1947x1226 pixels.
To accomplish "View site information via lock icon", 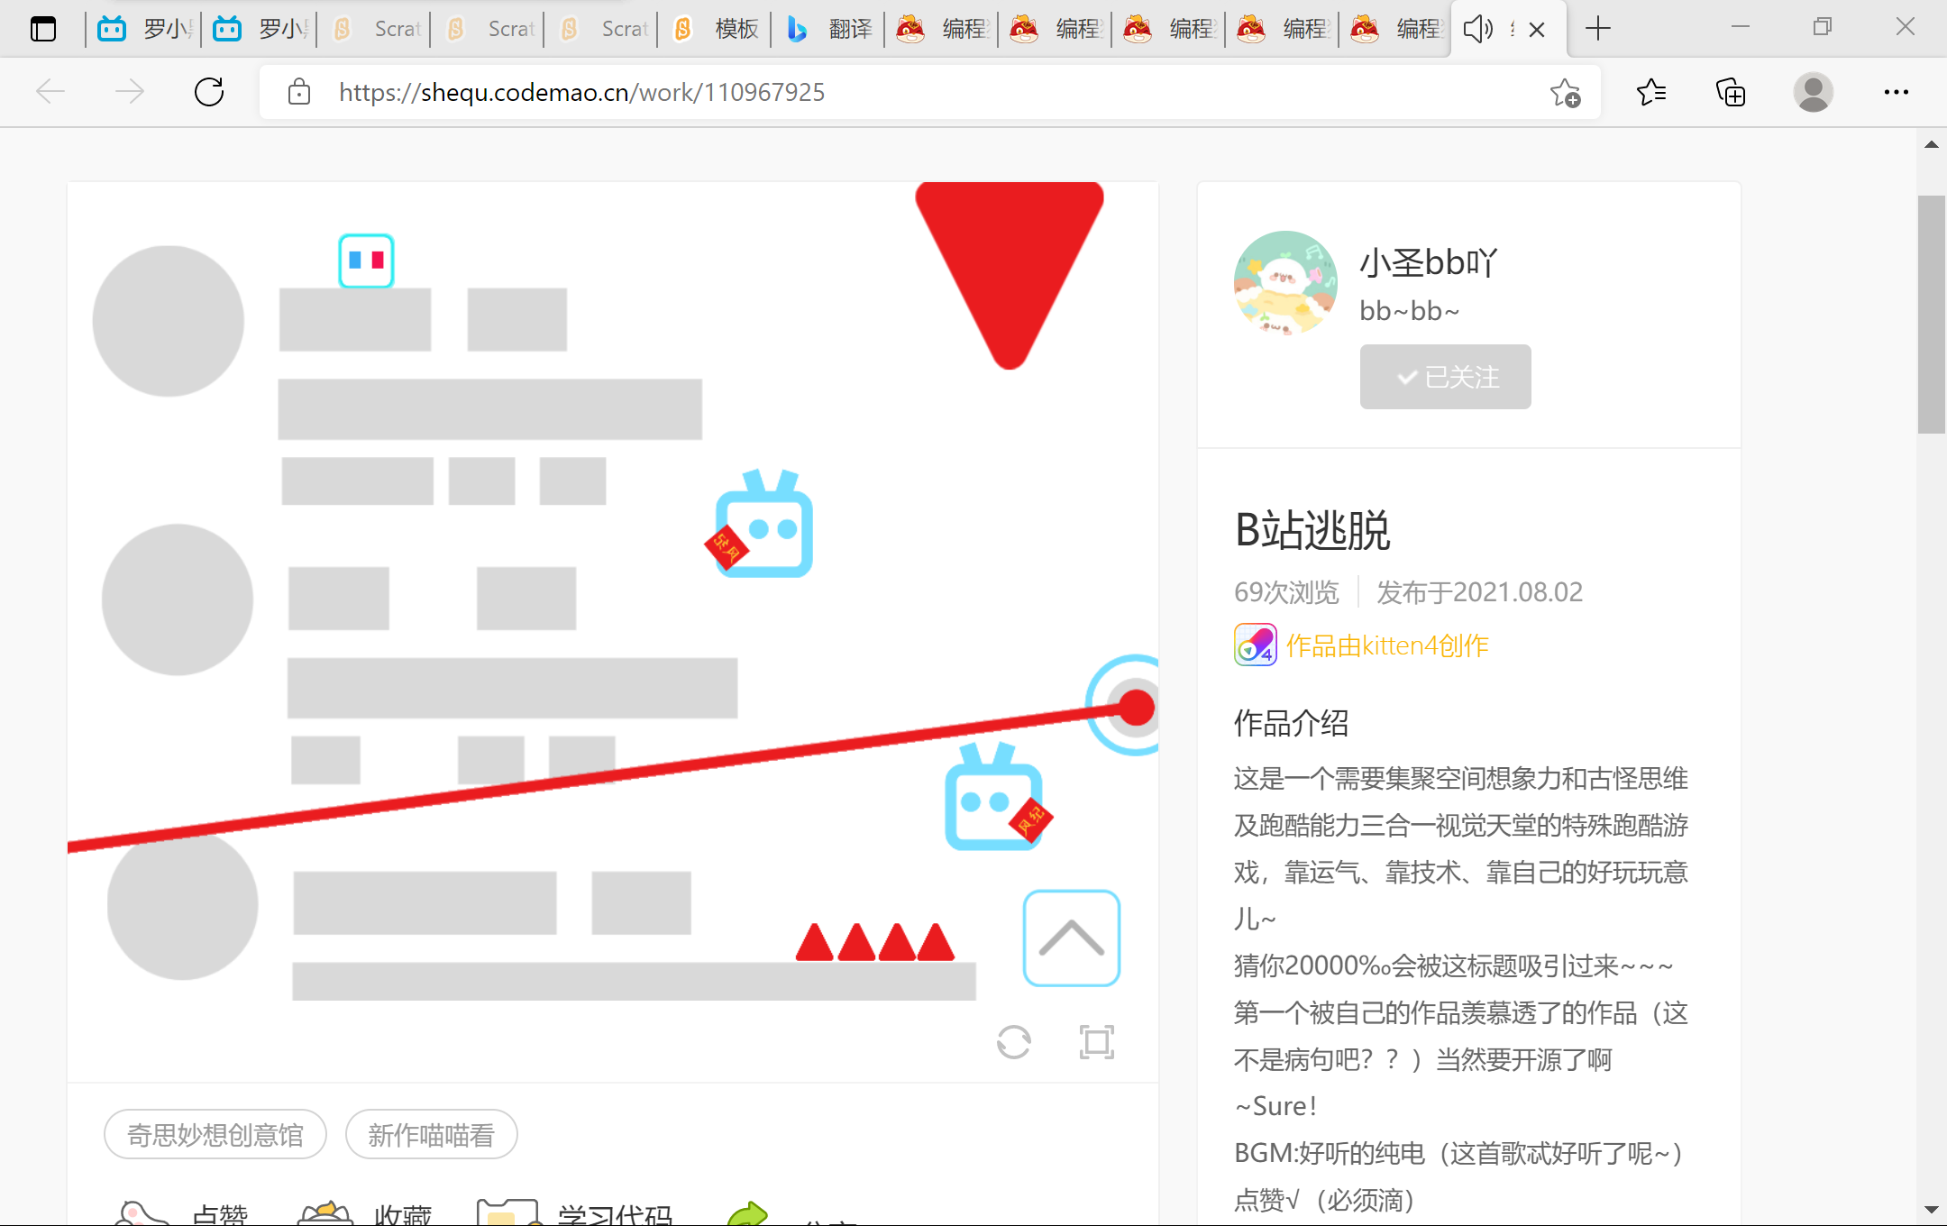I will pyautogui.click(x=299, y=92).
